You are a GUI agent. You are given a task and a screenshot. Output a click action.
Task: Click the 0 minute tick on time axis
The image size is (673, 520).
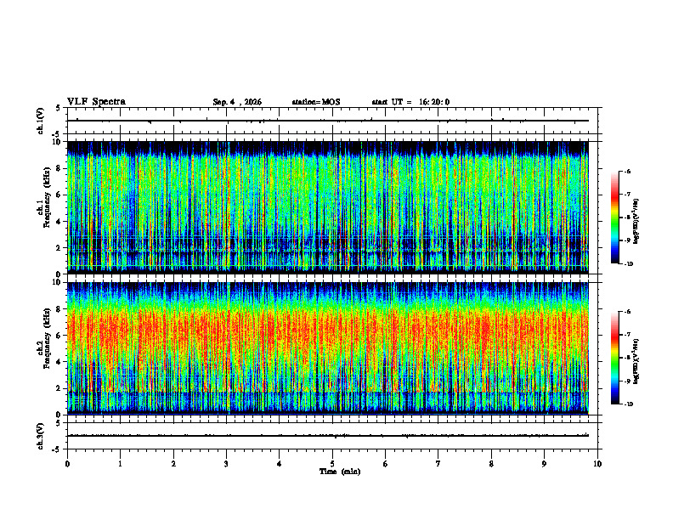(67, 464)
